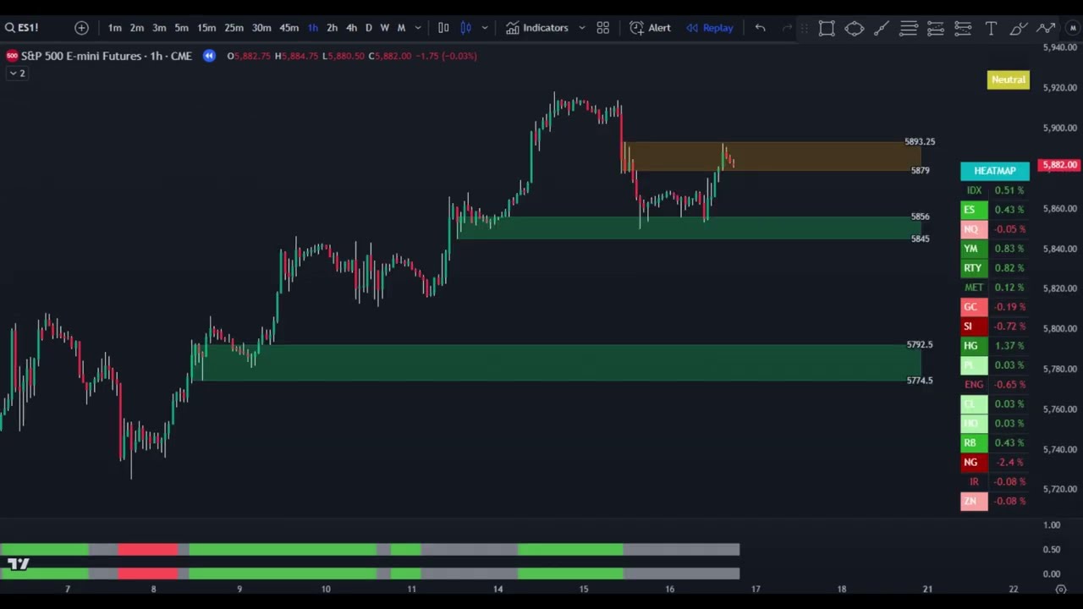Click S&P 500 E-mini Futures title

(106, 56)
